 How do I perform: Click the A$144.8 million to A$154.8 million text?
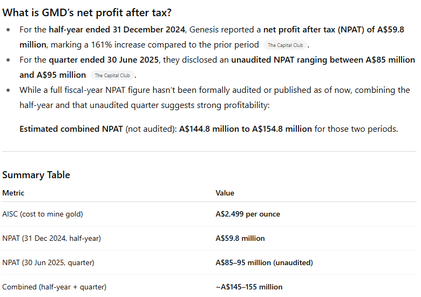pyautogui.click(x=245, y=129)
